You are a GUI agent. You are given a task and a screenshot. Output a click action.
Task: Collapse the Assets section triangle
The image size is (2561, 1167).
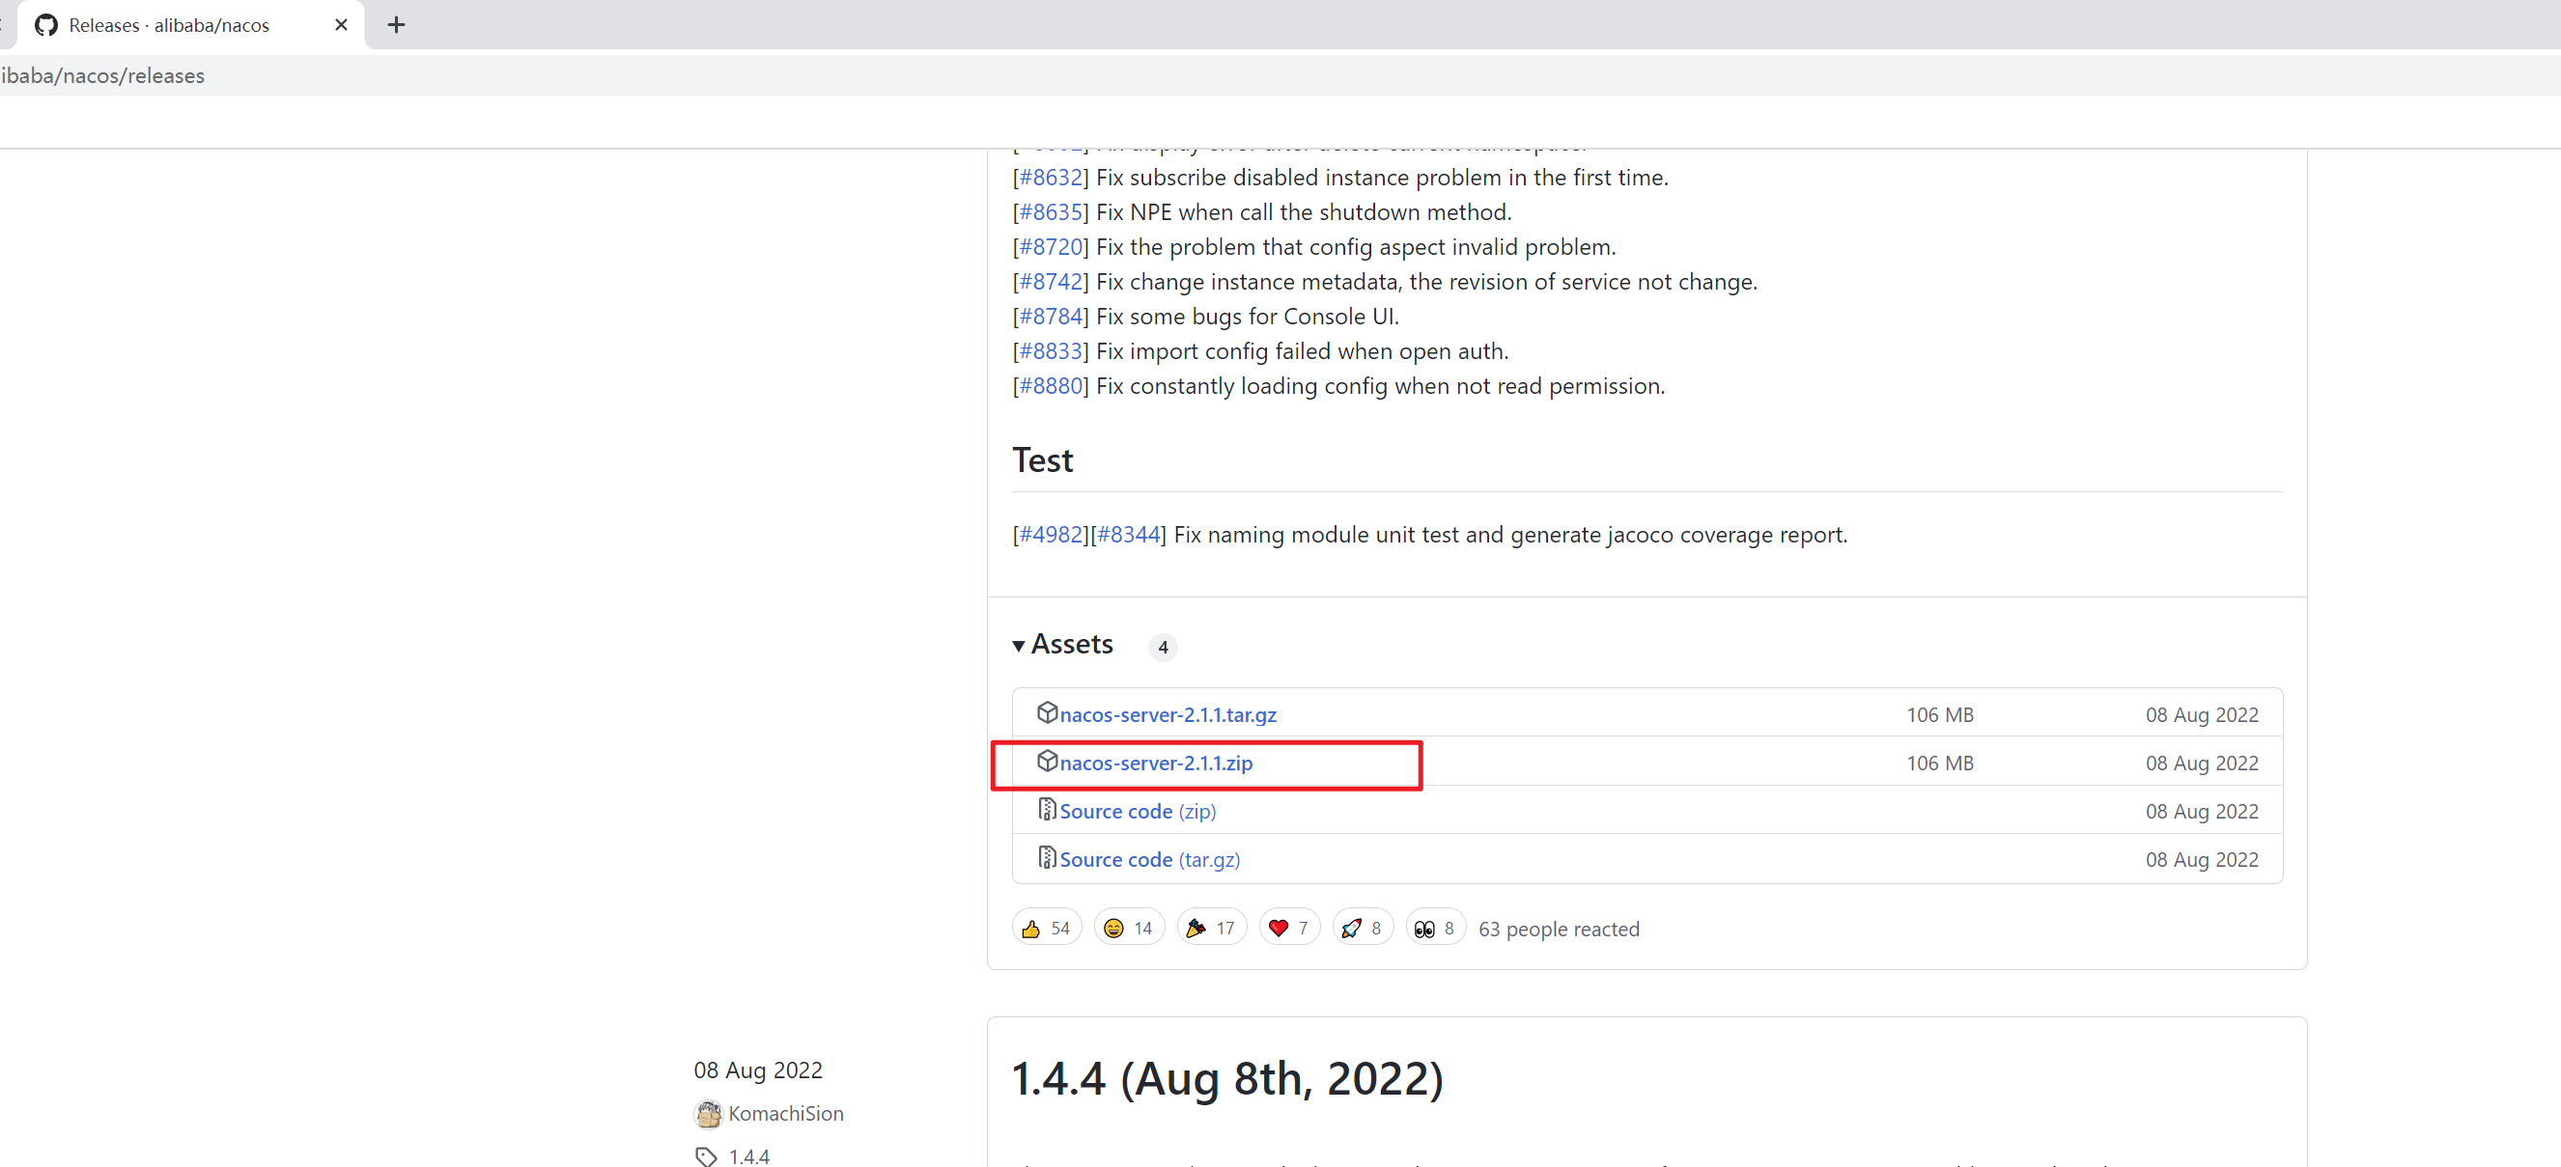(x=1018, y=646)
